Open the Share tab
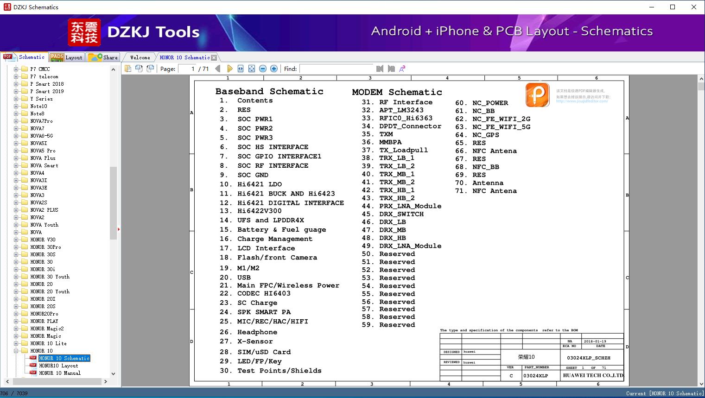The image size is (705, 398). [x=103, y=57]
